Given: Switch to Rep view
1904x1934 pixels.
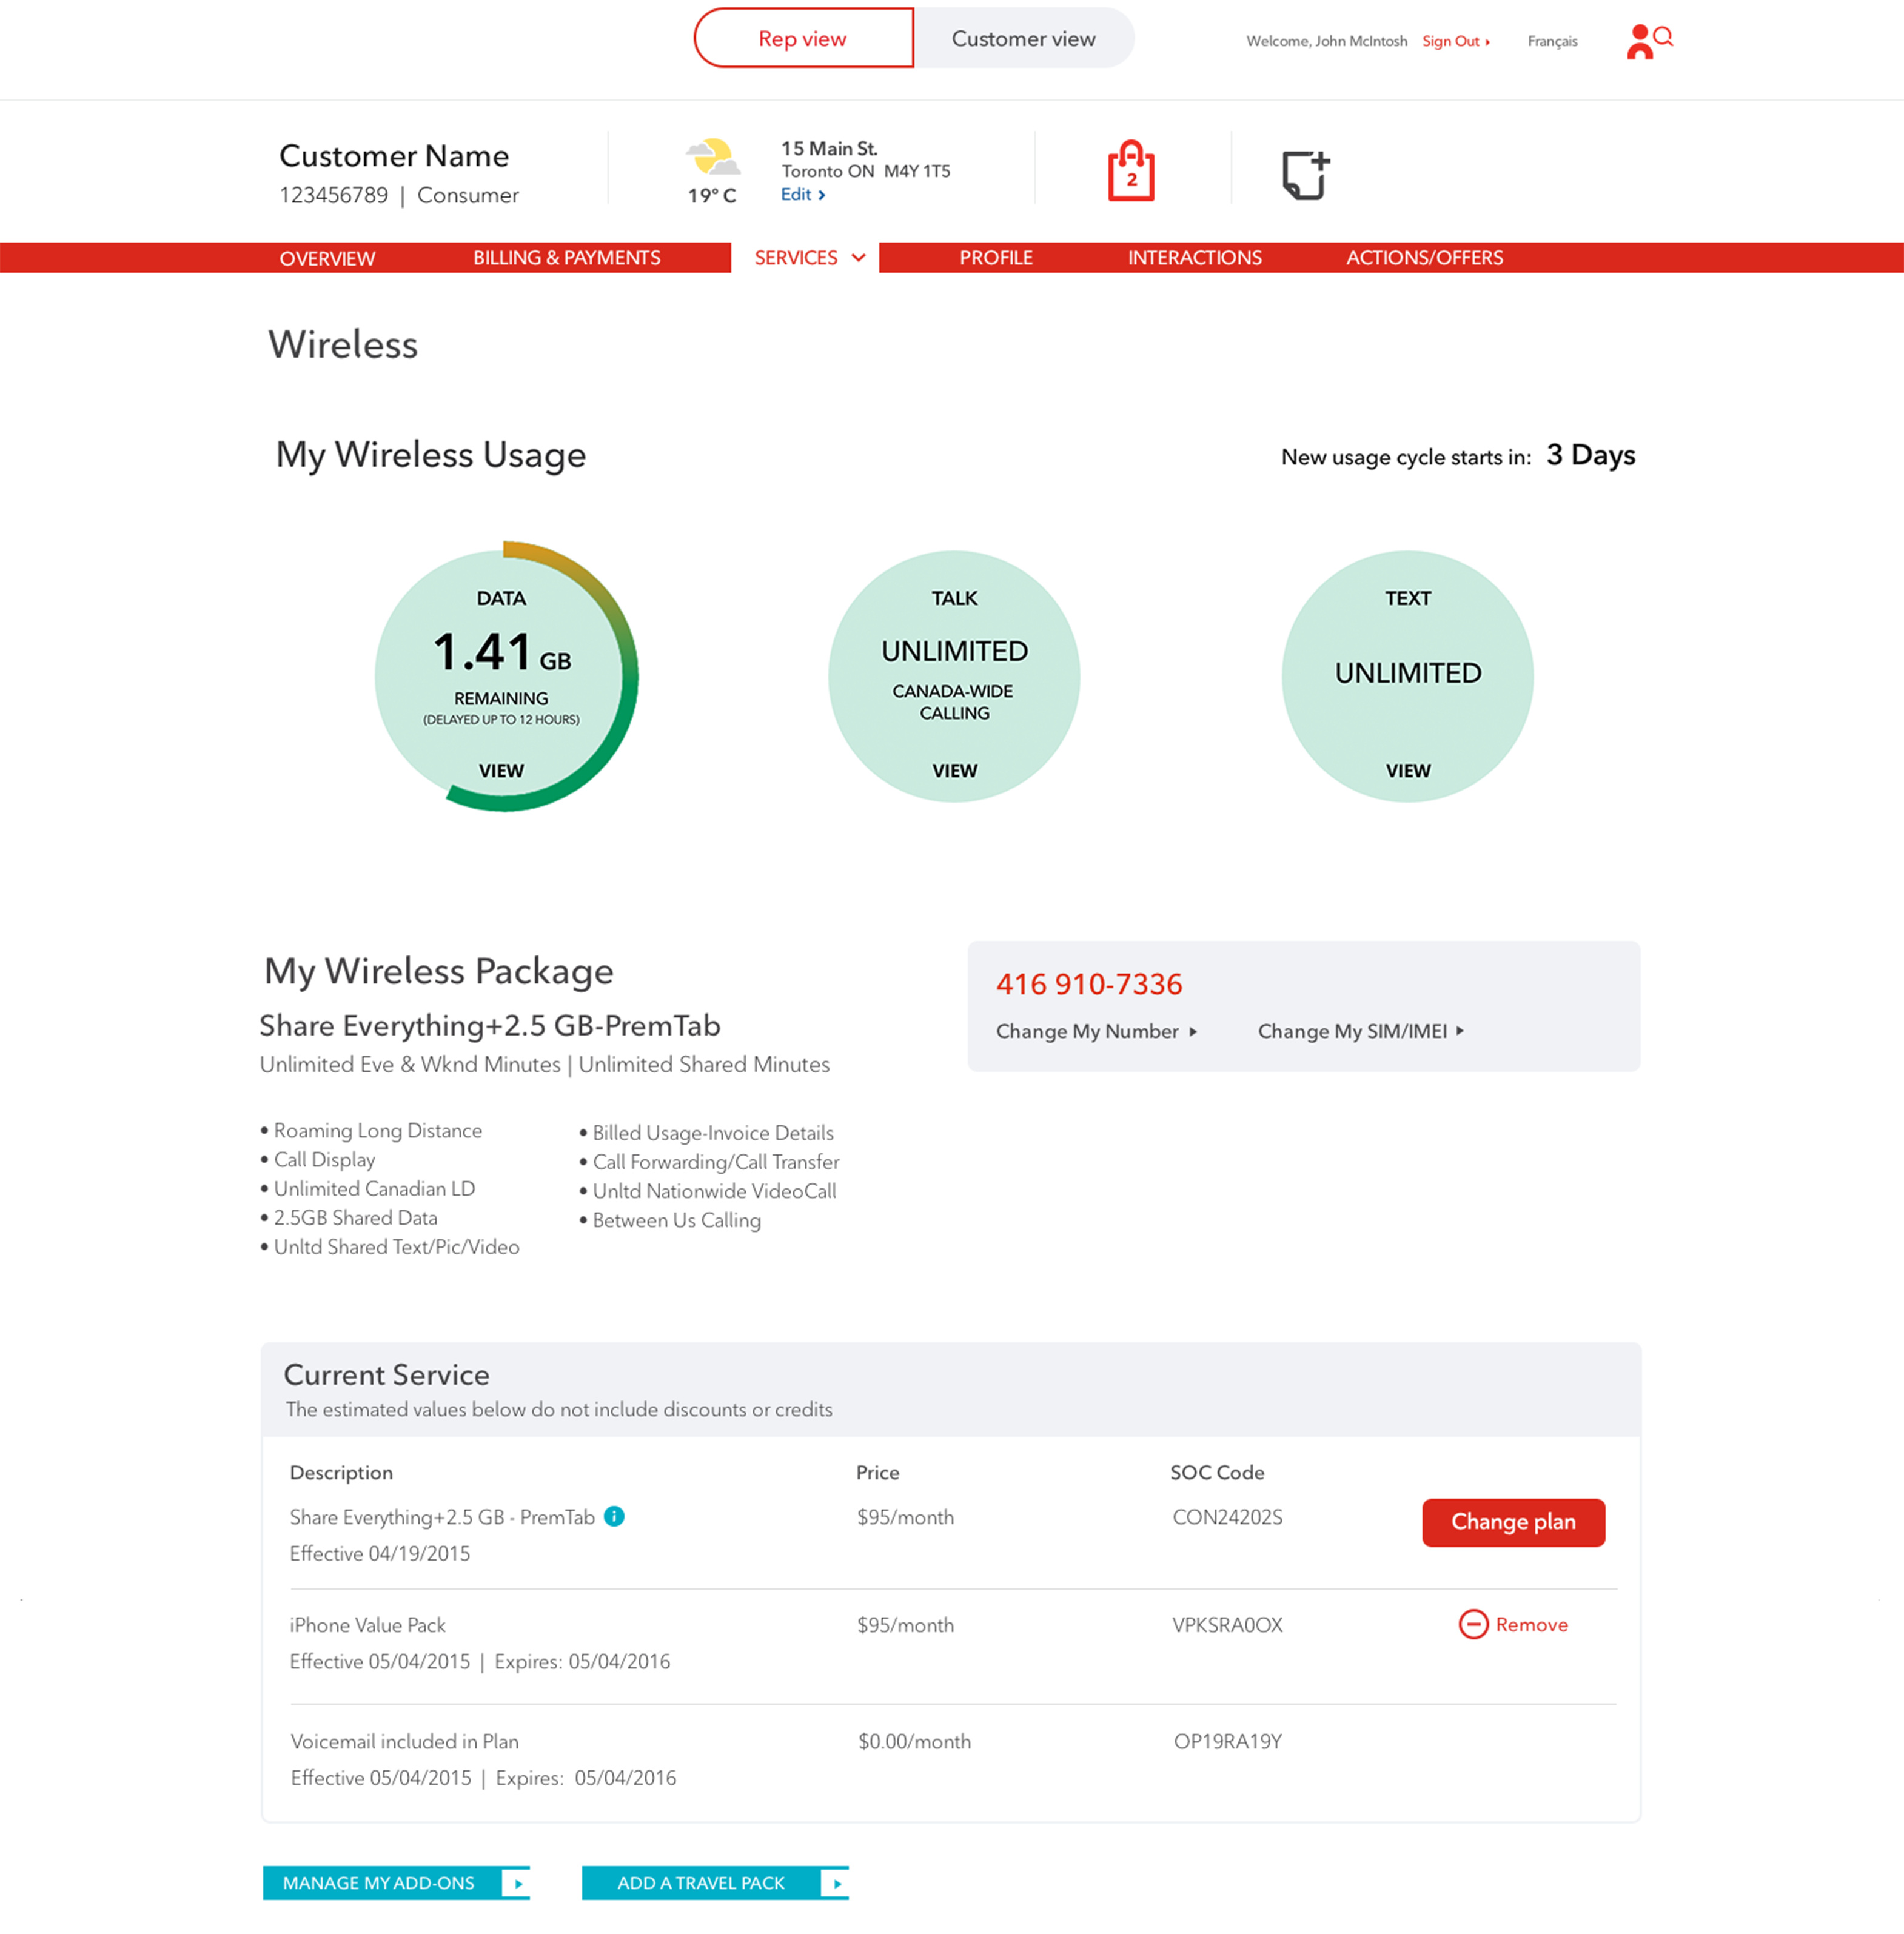Looking at the screenshot, I should pos(803,39).
